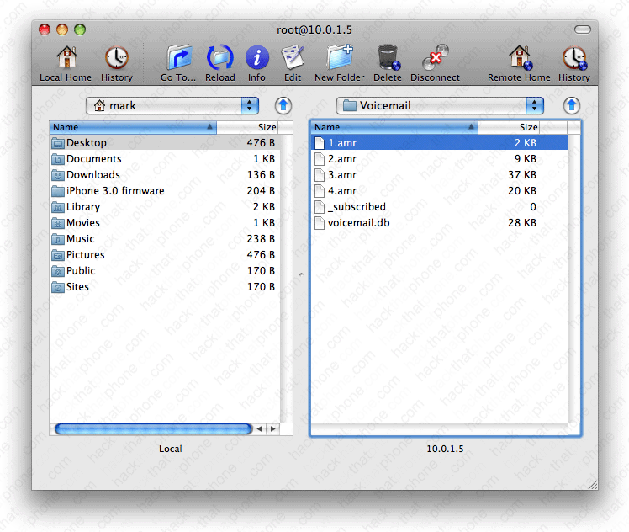Navigate to the remote parent directory
The height and width of the screenshot is (532, 629).
coord(572,105)
